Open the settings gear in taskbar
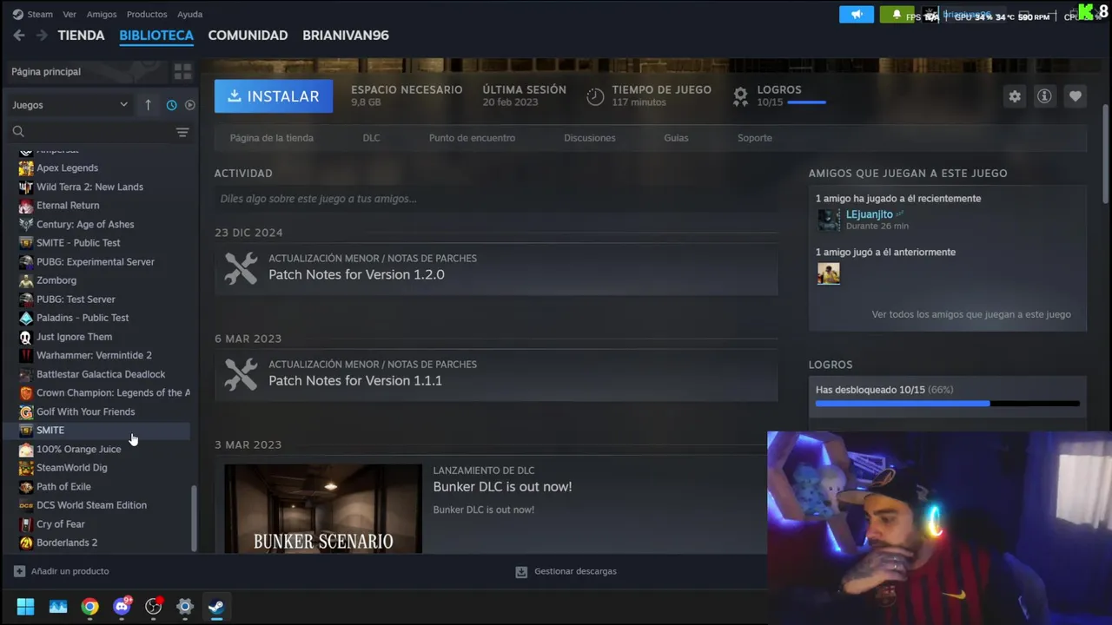The width and height of the screenshot is (1112, 625). pyautogui.click(x=184, y=606)
